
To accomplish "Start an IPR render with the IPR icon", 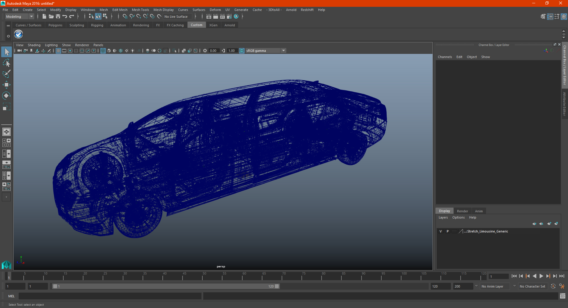I will pos(222,17).
